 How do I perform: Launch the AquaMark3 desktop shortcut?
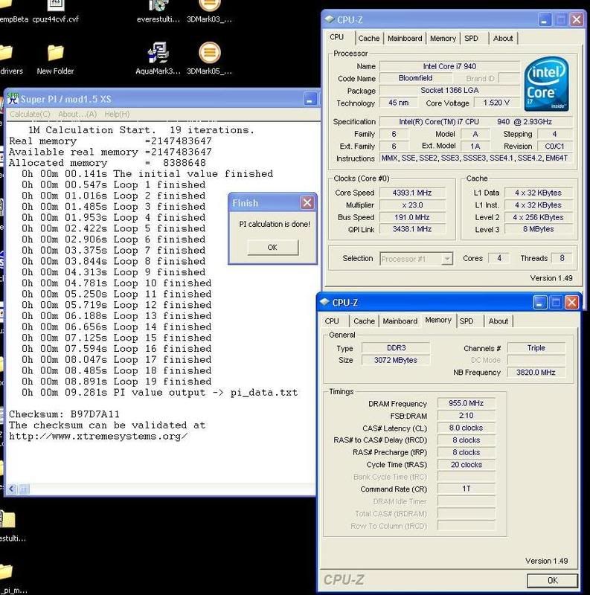click(158, 58)
